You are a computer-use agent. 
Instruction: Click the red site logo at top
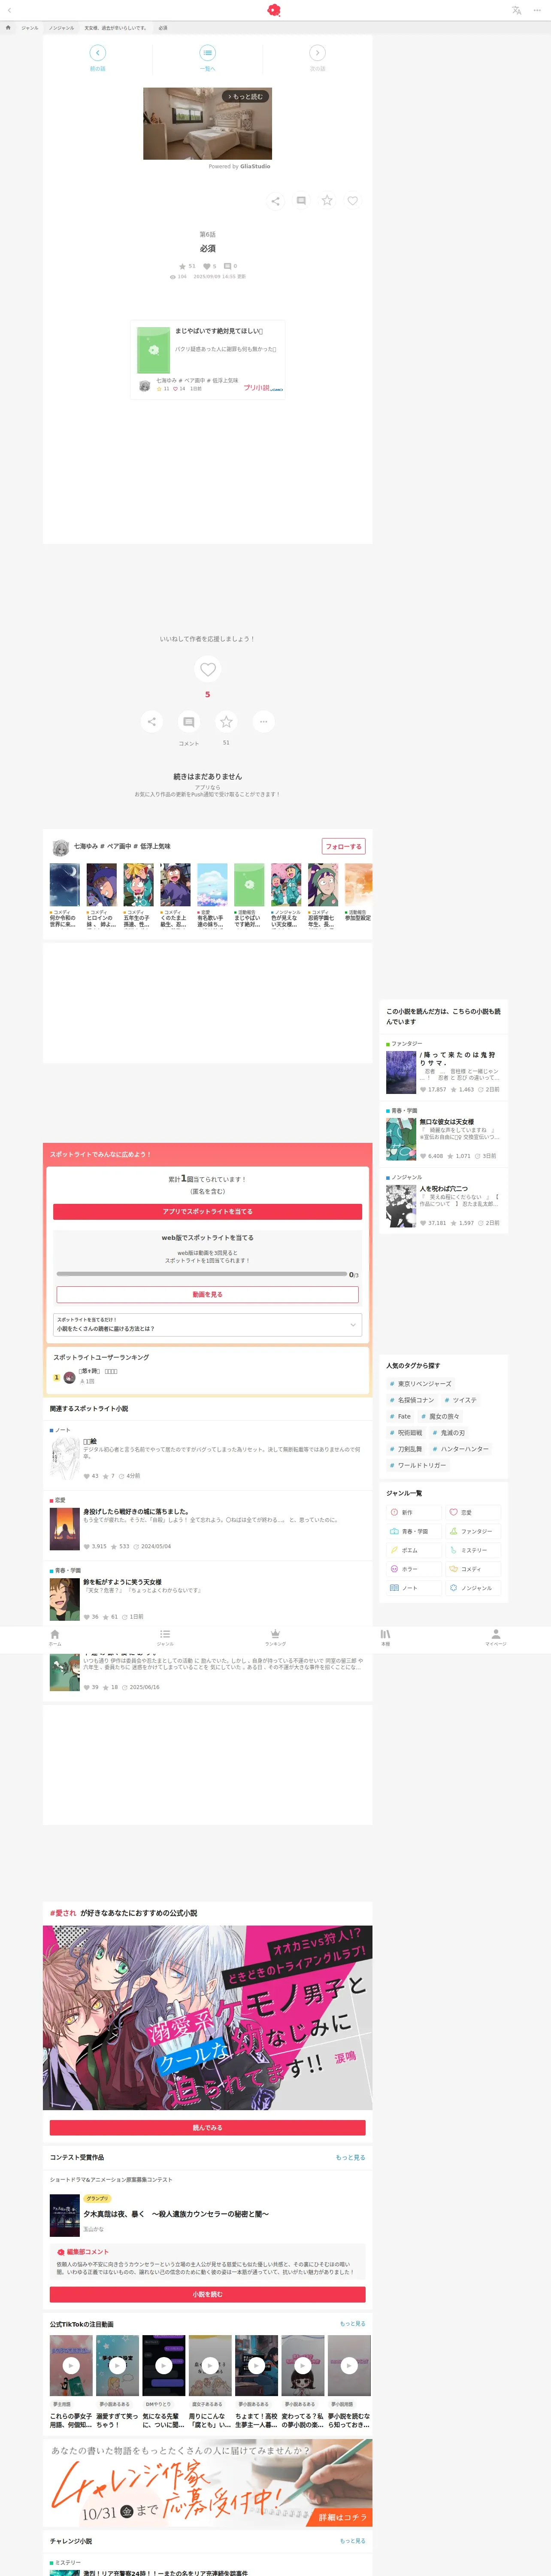click(274, 10)
